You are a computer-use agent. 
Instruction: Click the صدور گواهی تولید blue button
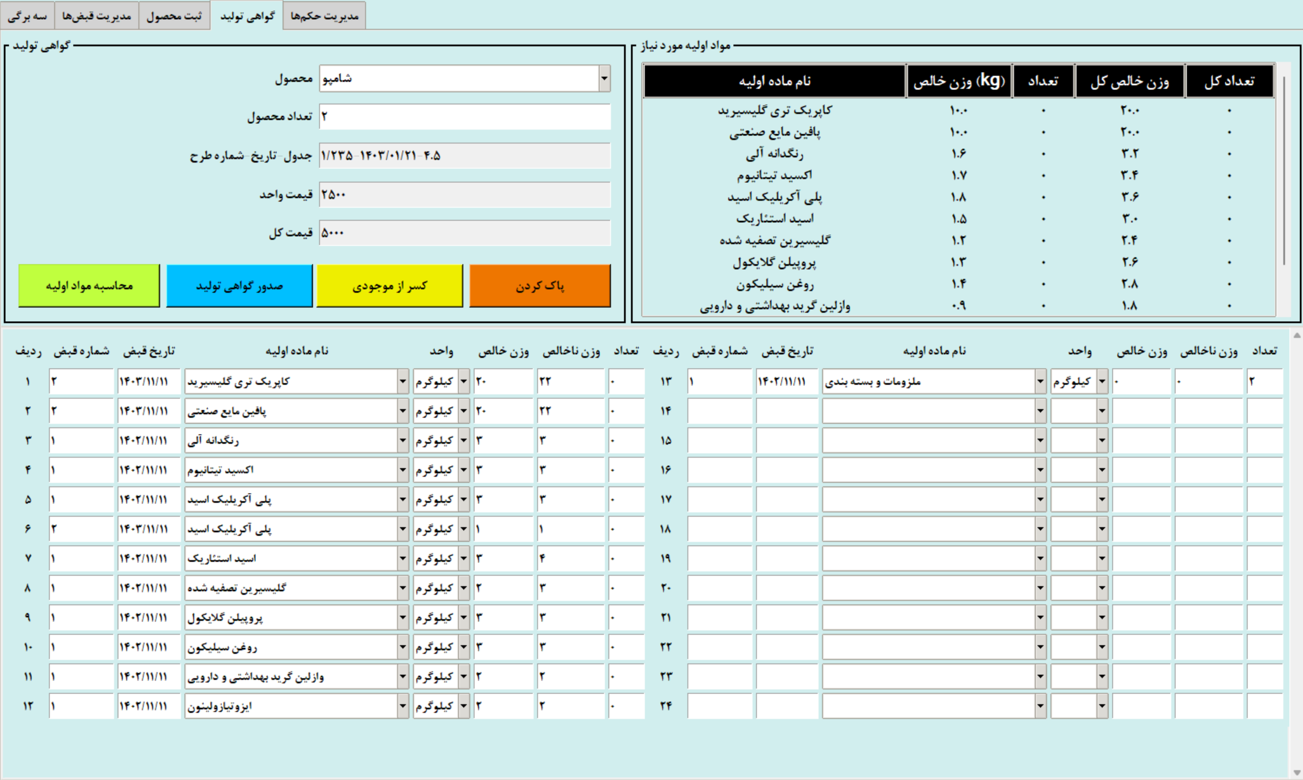[x=239, y=286]
